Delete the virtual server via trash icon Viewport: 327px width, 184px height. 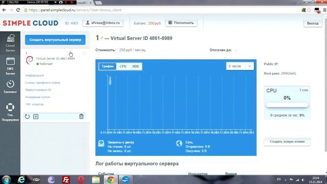[81, 117]
